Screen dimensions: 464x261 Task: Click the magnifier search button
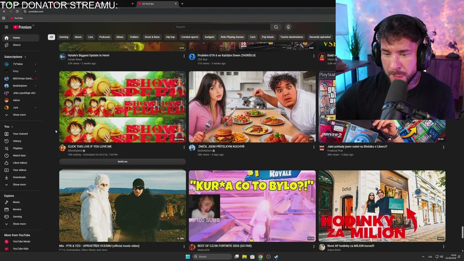point(276,27)
